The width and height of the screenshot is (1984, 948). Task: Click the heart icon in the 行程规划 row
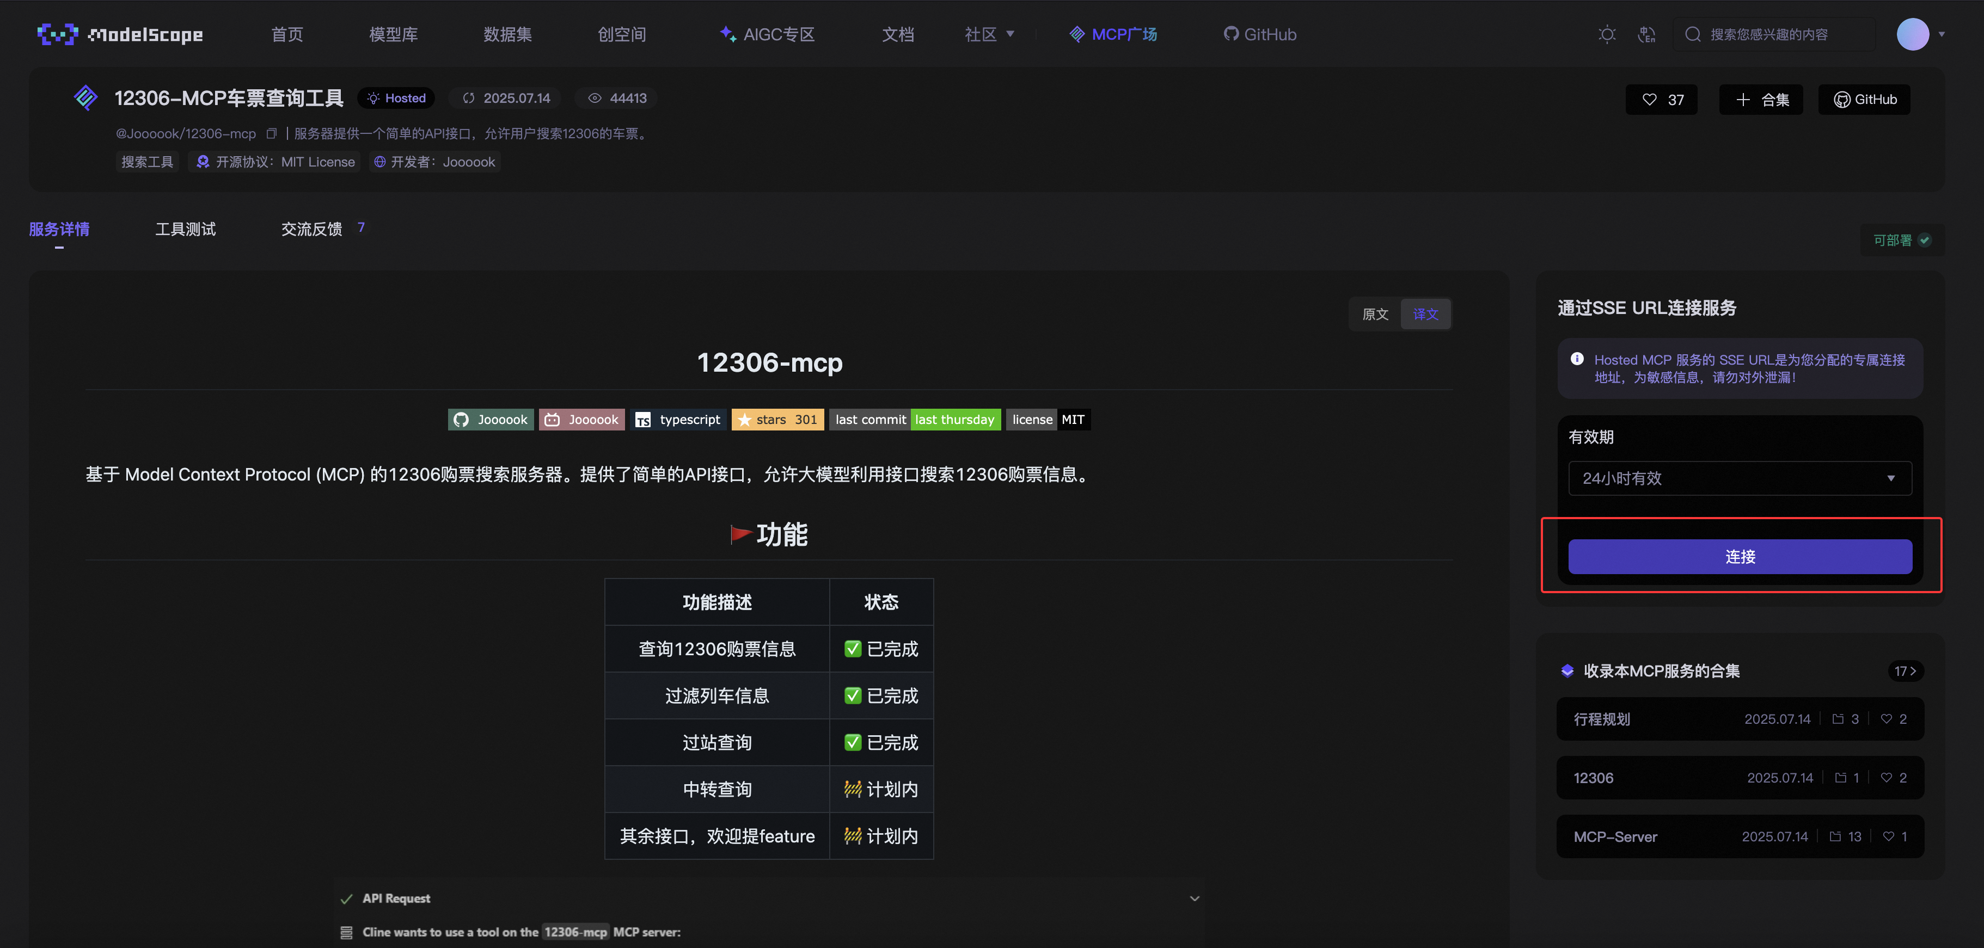click(x=1886, y=718)
